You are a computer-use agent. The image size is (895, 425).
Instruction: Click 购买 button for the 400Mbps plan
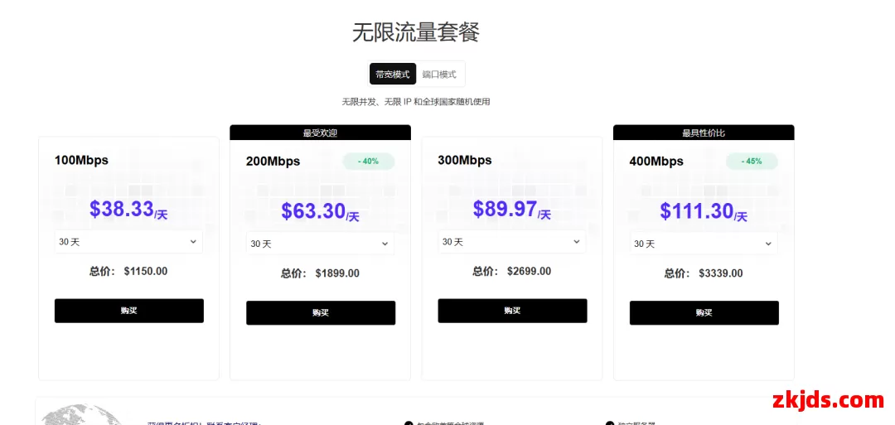[x=704, y=312]
